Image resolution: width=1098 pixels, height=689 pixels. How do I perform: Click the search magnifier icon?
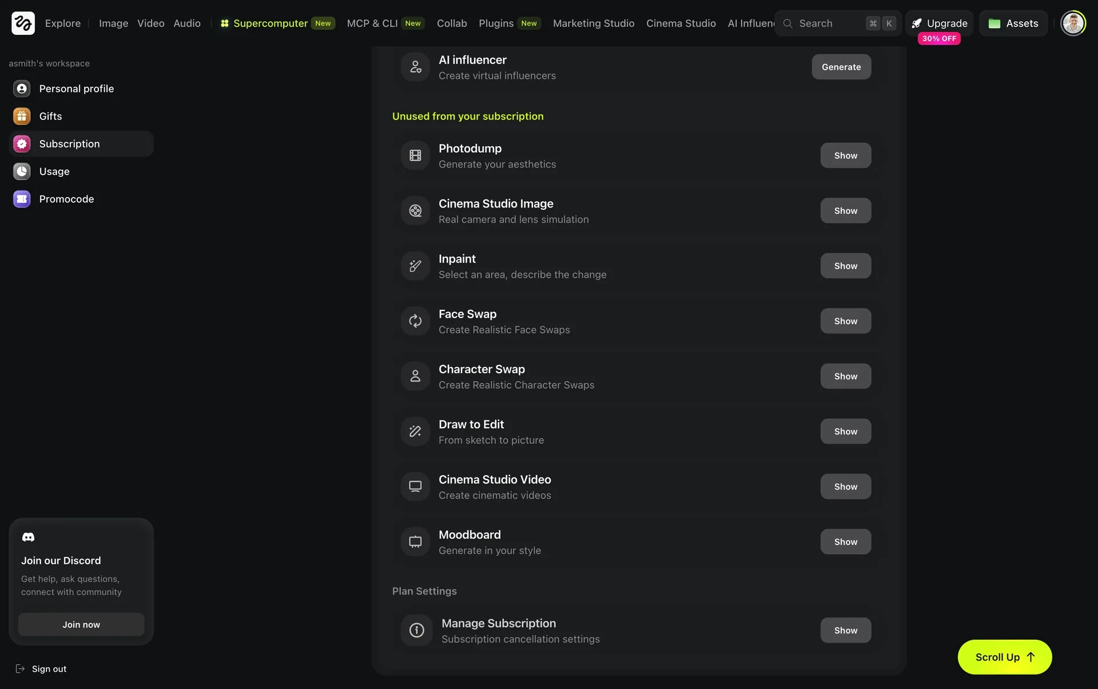click(x=787, y=23)
